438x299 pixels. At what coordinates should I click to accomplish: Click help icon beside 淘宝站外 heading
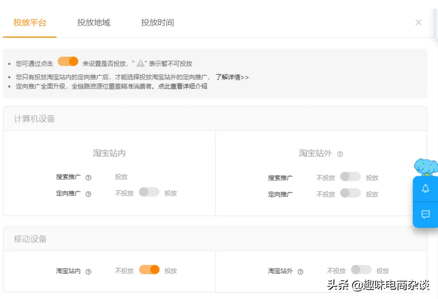pyautogui.click(x=340, y=154)
